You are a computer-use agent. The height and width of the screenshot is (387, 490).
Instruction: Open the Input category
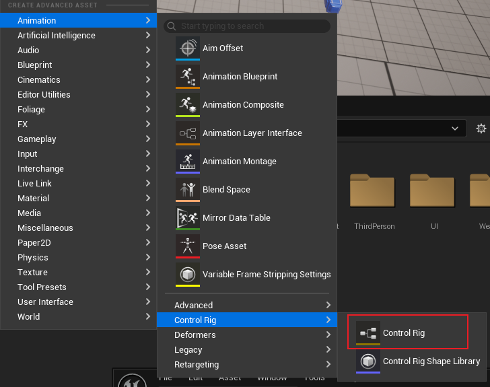click(x=78, y=154)
